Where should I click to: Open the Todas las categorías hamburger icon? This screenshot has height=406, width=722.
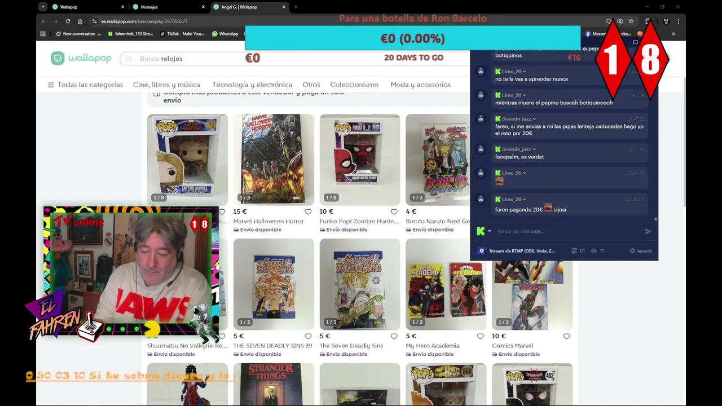tap(51, 85)
